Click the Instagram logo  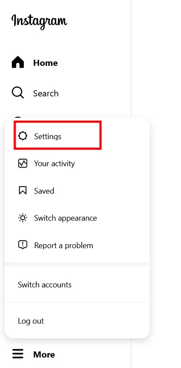39,22
